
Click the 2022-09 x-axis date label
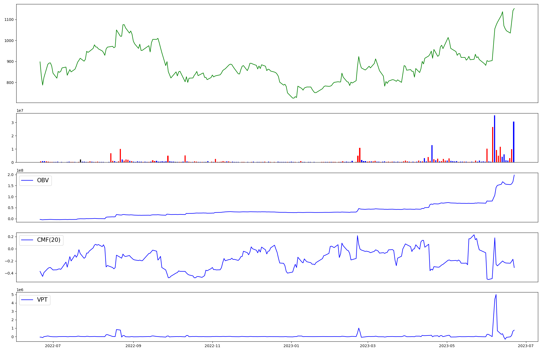(x=134, y=346)
